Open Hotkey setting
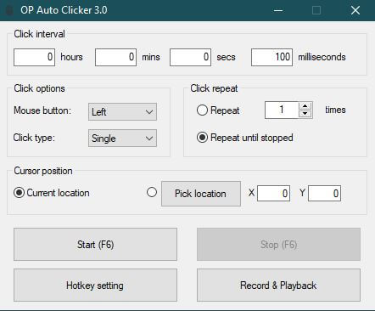The image size is (375, 311). [95, 286]
